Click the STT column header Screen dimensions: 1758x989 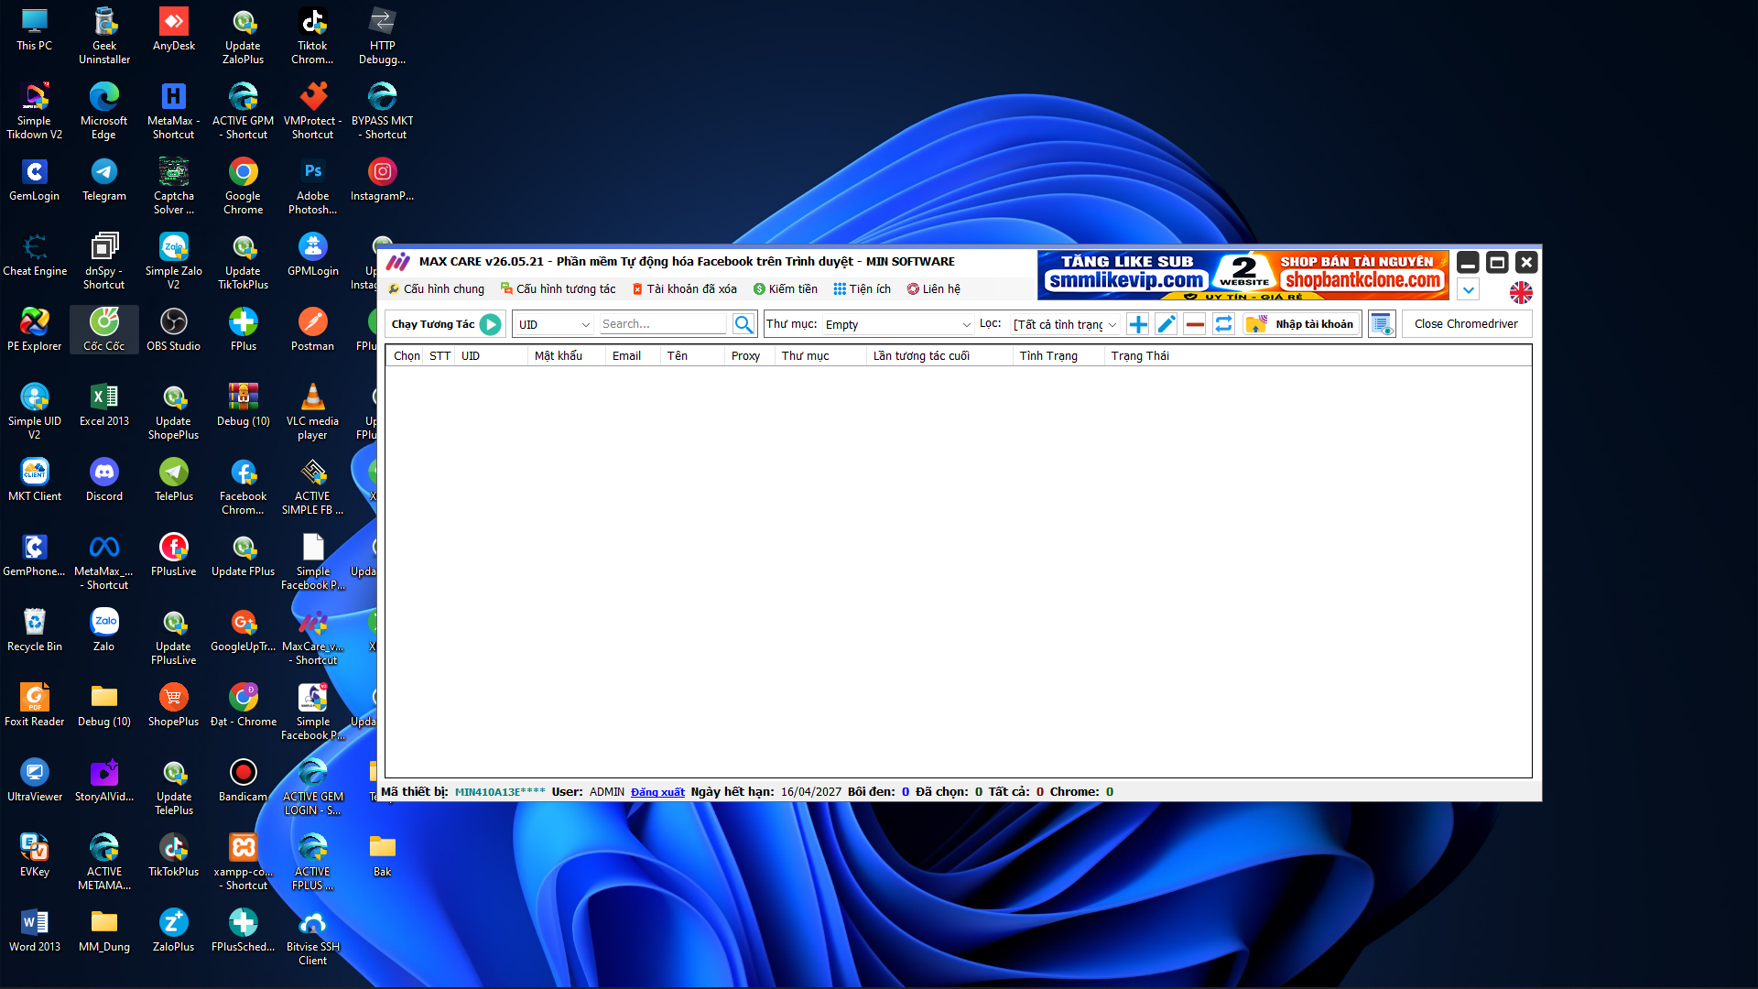coord(440,356)
